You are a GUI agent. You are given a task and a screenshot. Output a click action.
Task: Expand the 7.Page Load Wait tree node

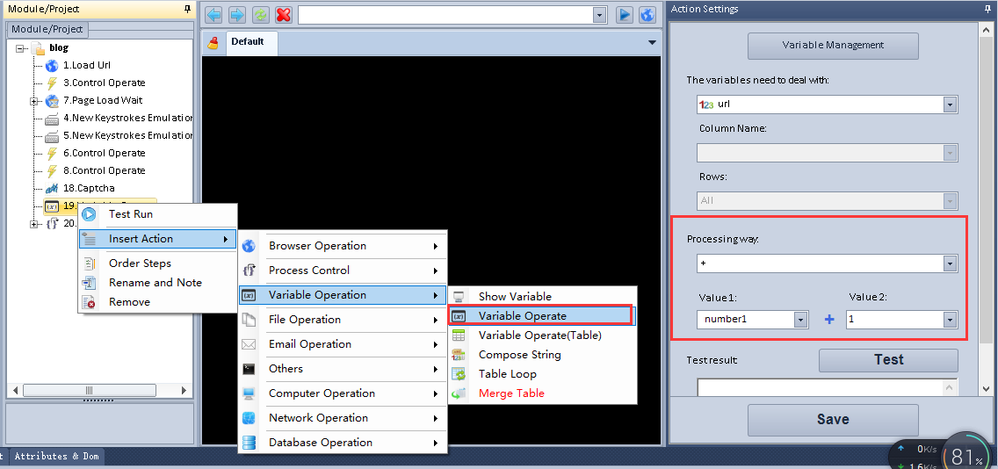click(x=35, y=101)
